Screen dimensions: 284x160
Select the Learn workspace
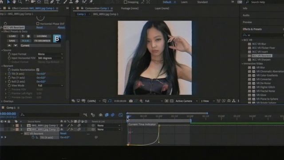184,2
